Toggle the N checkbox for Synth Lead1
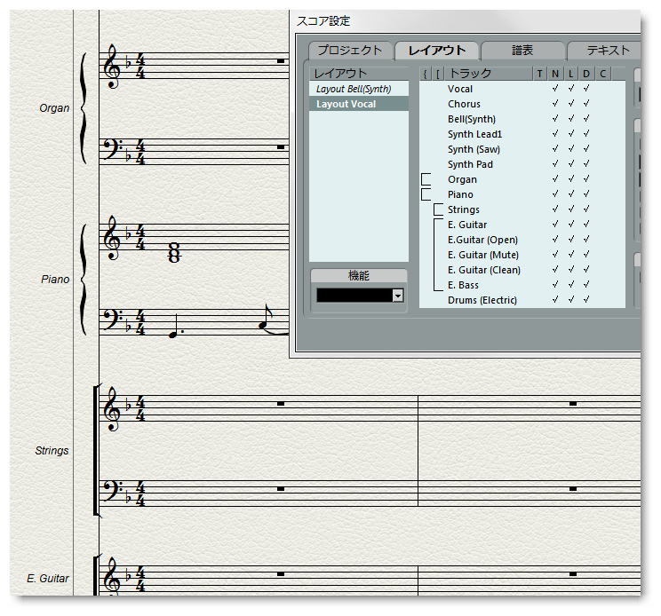The width and height of the screenshot is (661, 616). pyautogui.click(x=555, y=134)
